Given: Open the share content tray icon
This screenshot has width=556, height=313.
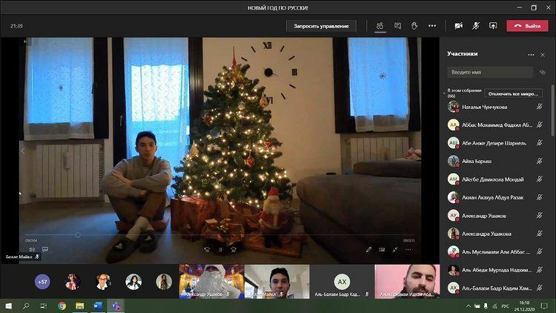Looking at the screenshot, I should tap(493, 26).
